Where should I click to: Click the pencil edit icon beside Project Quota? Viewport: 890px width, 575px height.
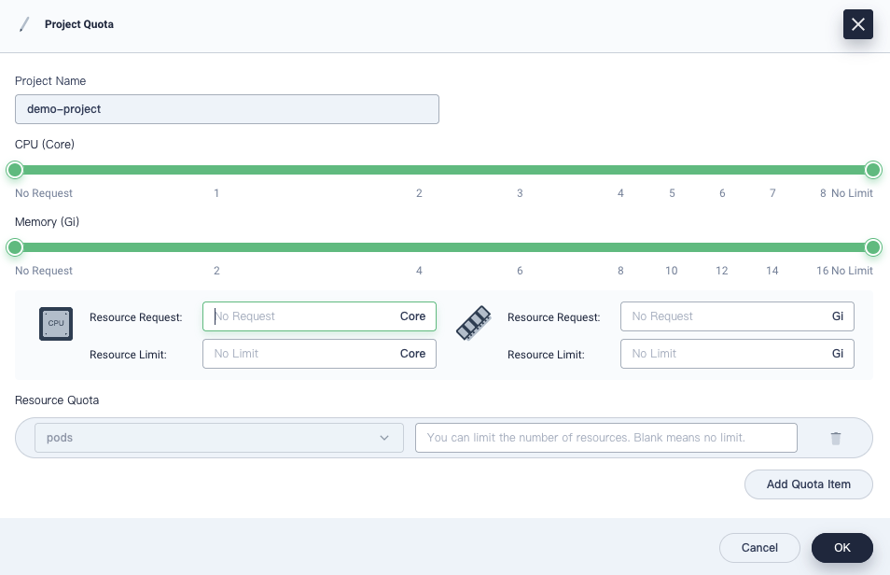click(24, 24)
